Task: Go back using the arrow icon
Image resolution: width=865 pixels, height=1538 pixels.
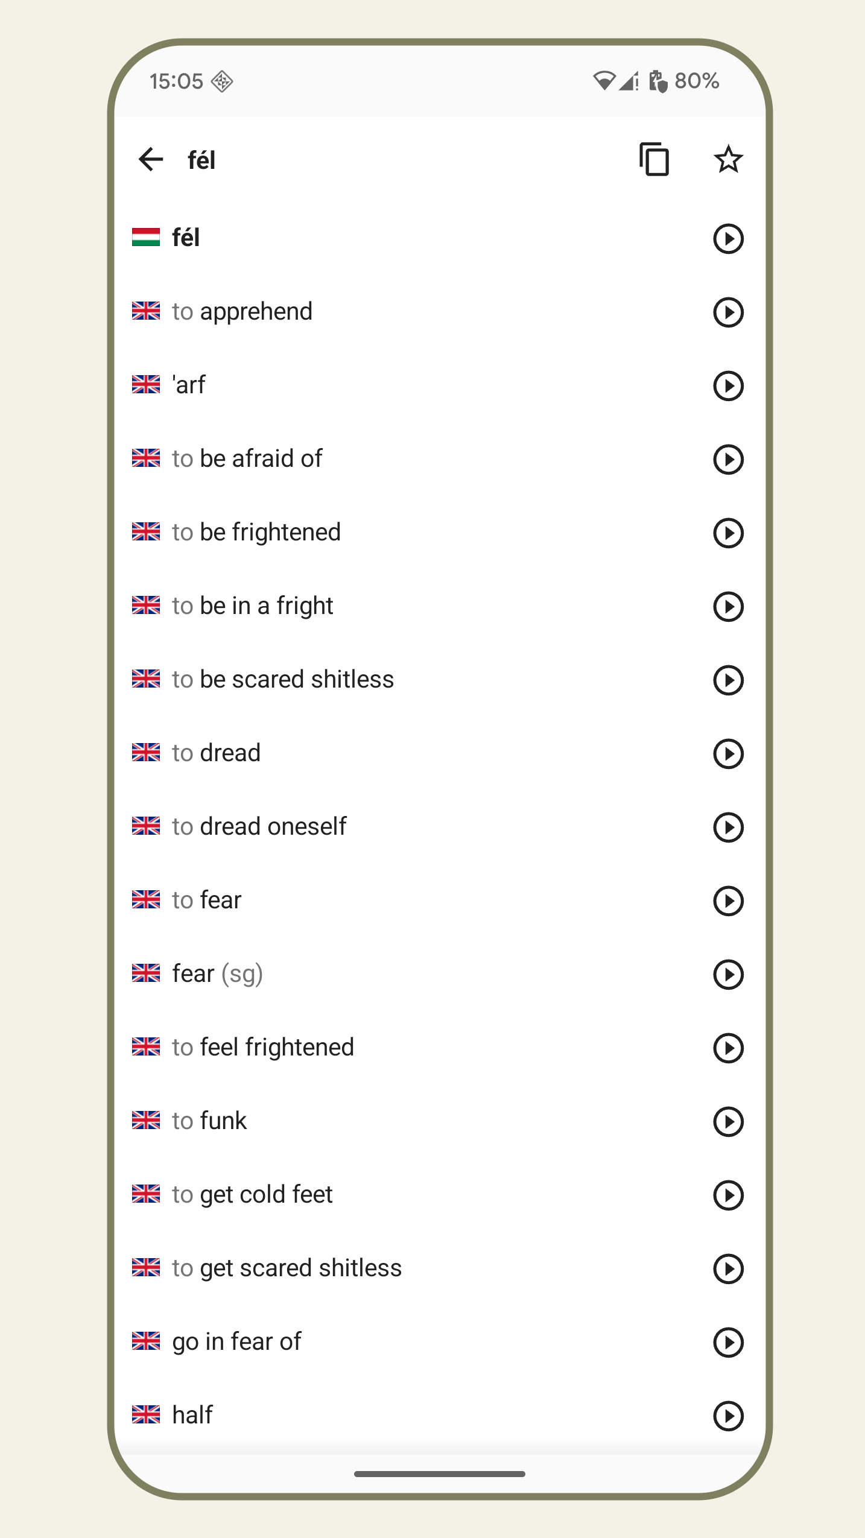Action: point(151,160)
